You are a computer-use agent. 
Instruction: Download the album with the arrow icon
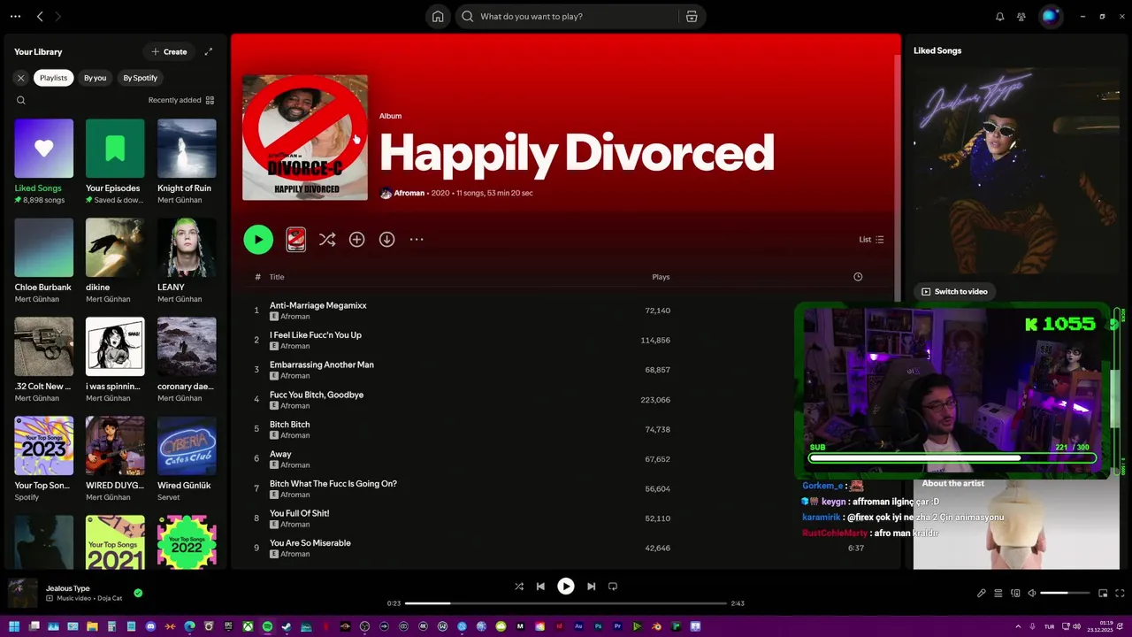(x=387, y=239)
